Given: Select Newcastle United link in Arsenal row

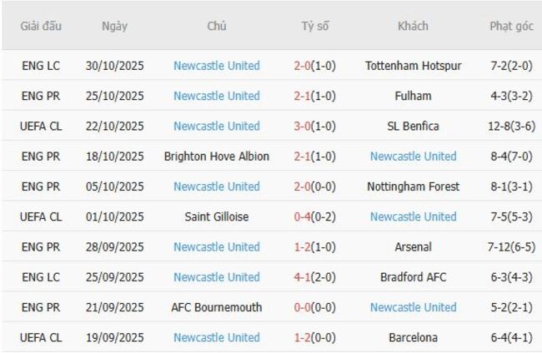Looking at the screenshot, I should [x=217, y=246].
